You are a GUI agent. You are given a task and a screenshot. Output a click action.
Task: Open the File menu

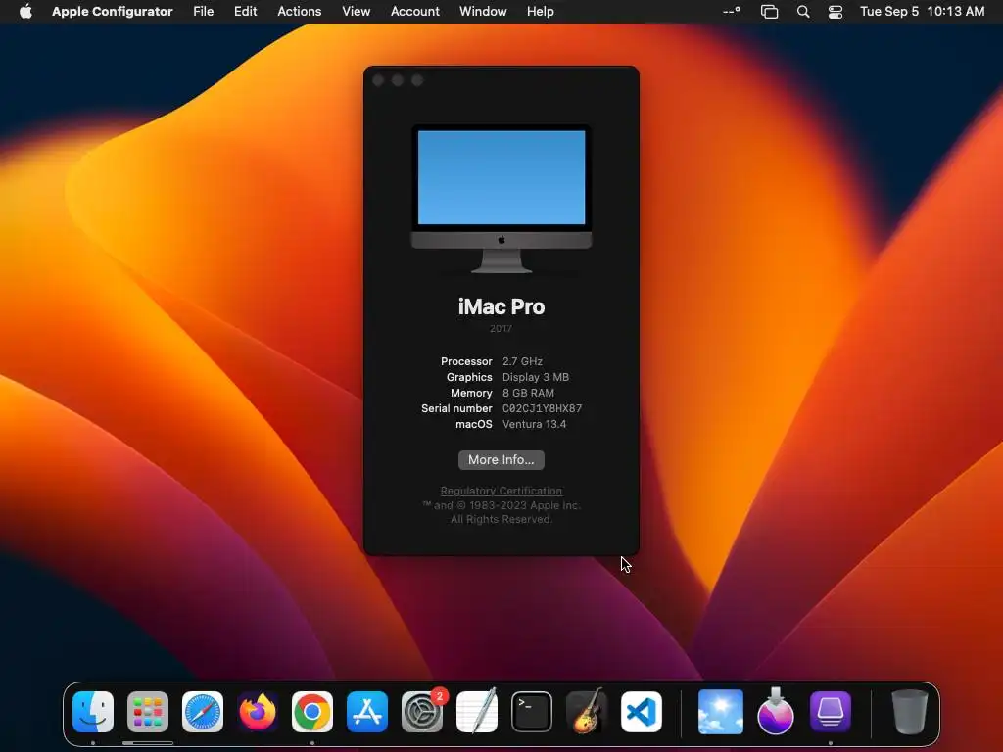click(x=204, y=11)
